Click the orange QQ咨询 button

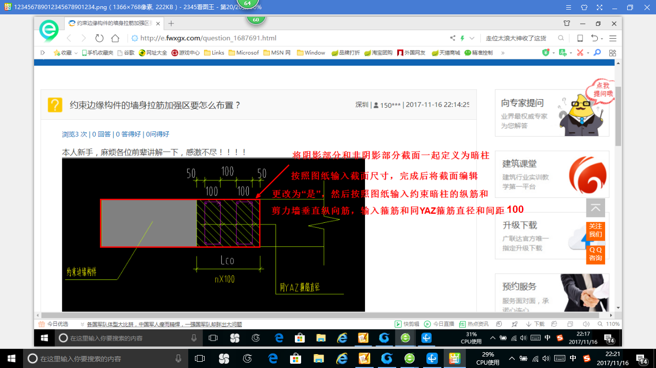(595, 254)
